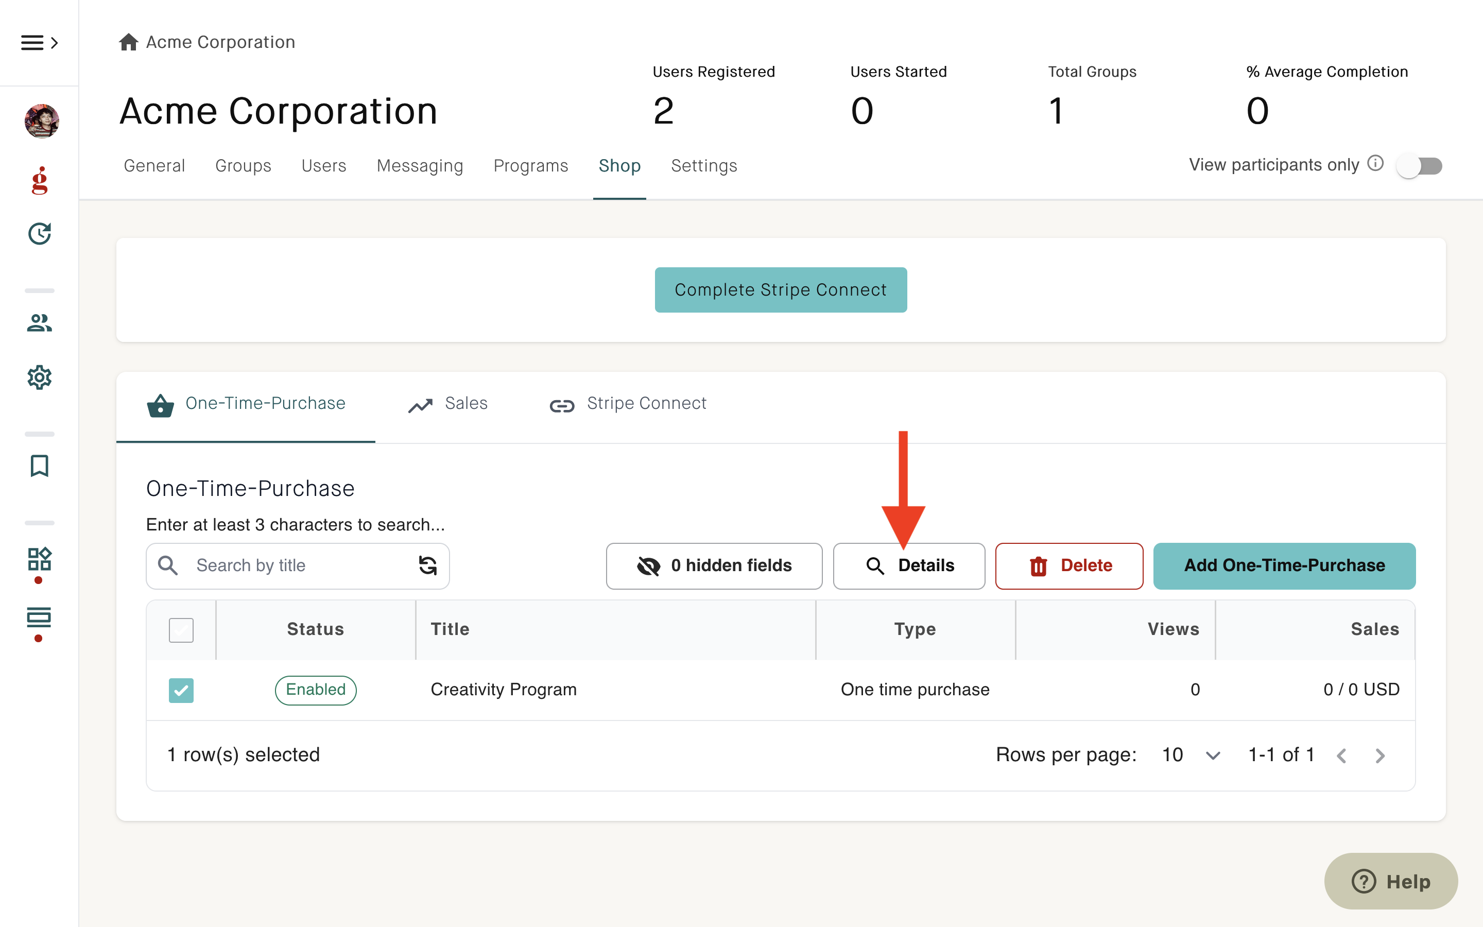The height and width of the screenshot is (927, 1483).
Task: Click the red Delete button
Action: coord(1069,565)
